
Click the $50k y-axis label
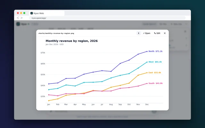pos(43,75)
